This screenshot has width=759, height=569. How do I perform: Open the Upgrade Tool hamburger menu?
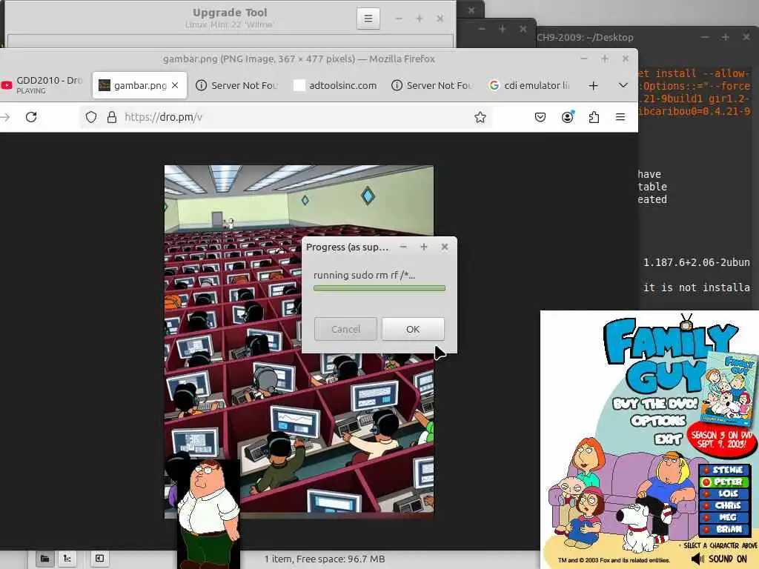[x=368, y=19]
